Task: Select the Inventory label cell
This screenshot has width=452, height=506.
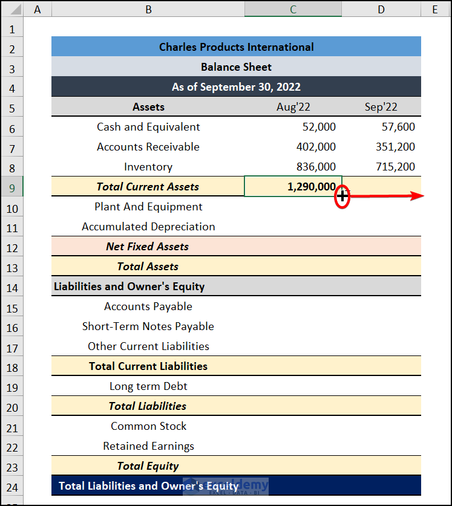Action: [148, 166]
